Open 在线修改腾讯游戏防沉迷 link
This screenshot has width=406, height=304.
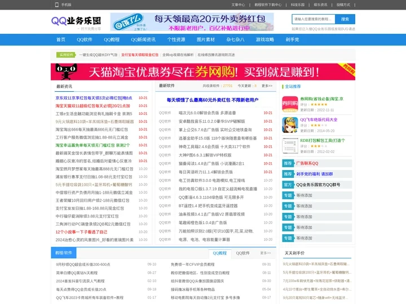216,55
